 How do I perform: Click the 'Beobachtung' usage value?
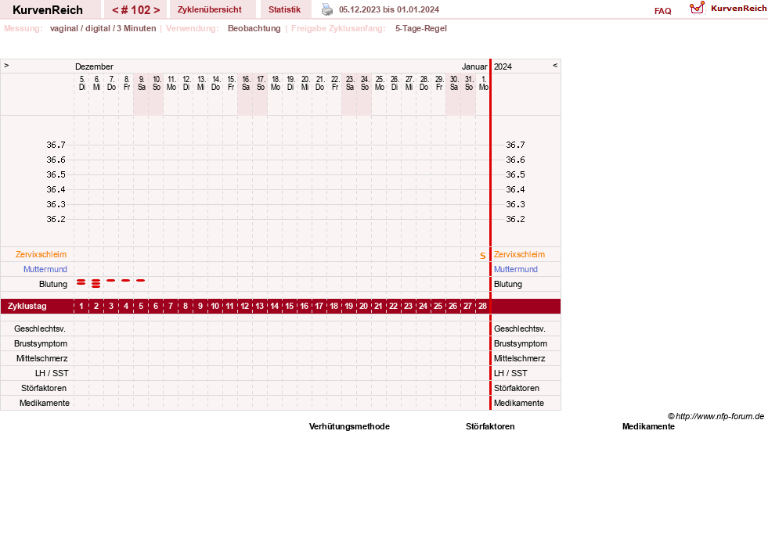point(254,28)
